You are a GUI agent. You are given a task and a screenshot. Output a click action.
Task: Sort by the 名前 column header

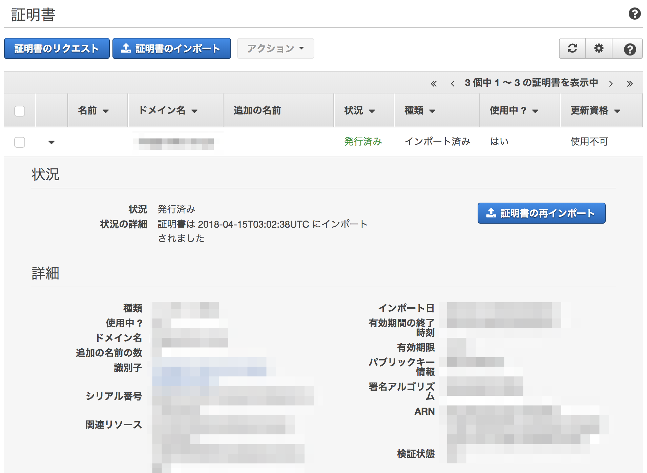click(x=93, y=110)
